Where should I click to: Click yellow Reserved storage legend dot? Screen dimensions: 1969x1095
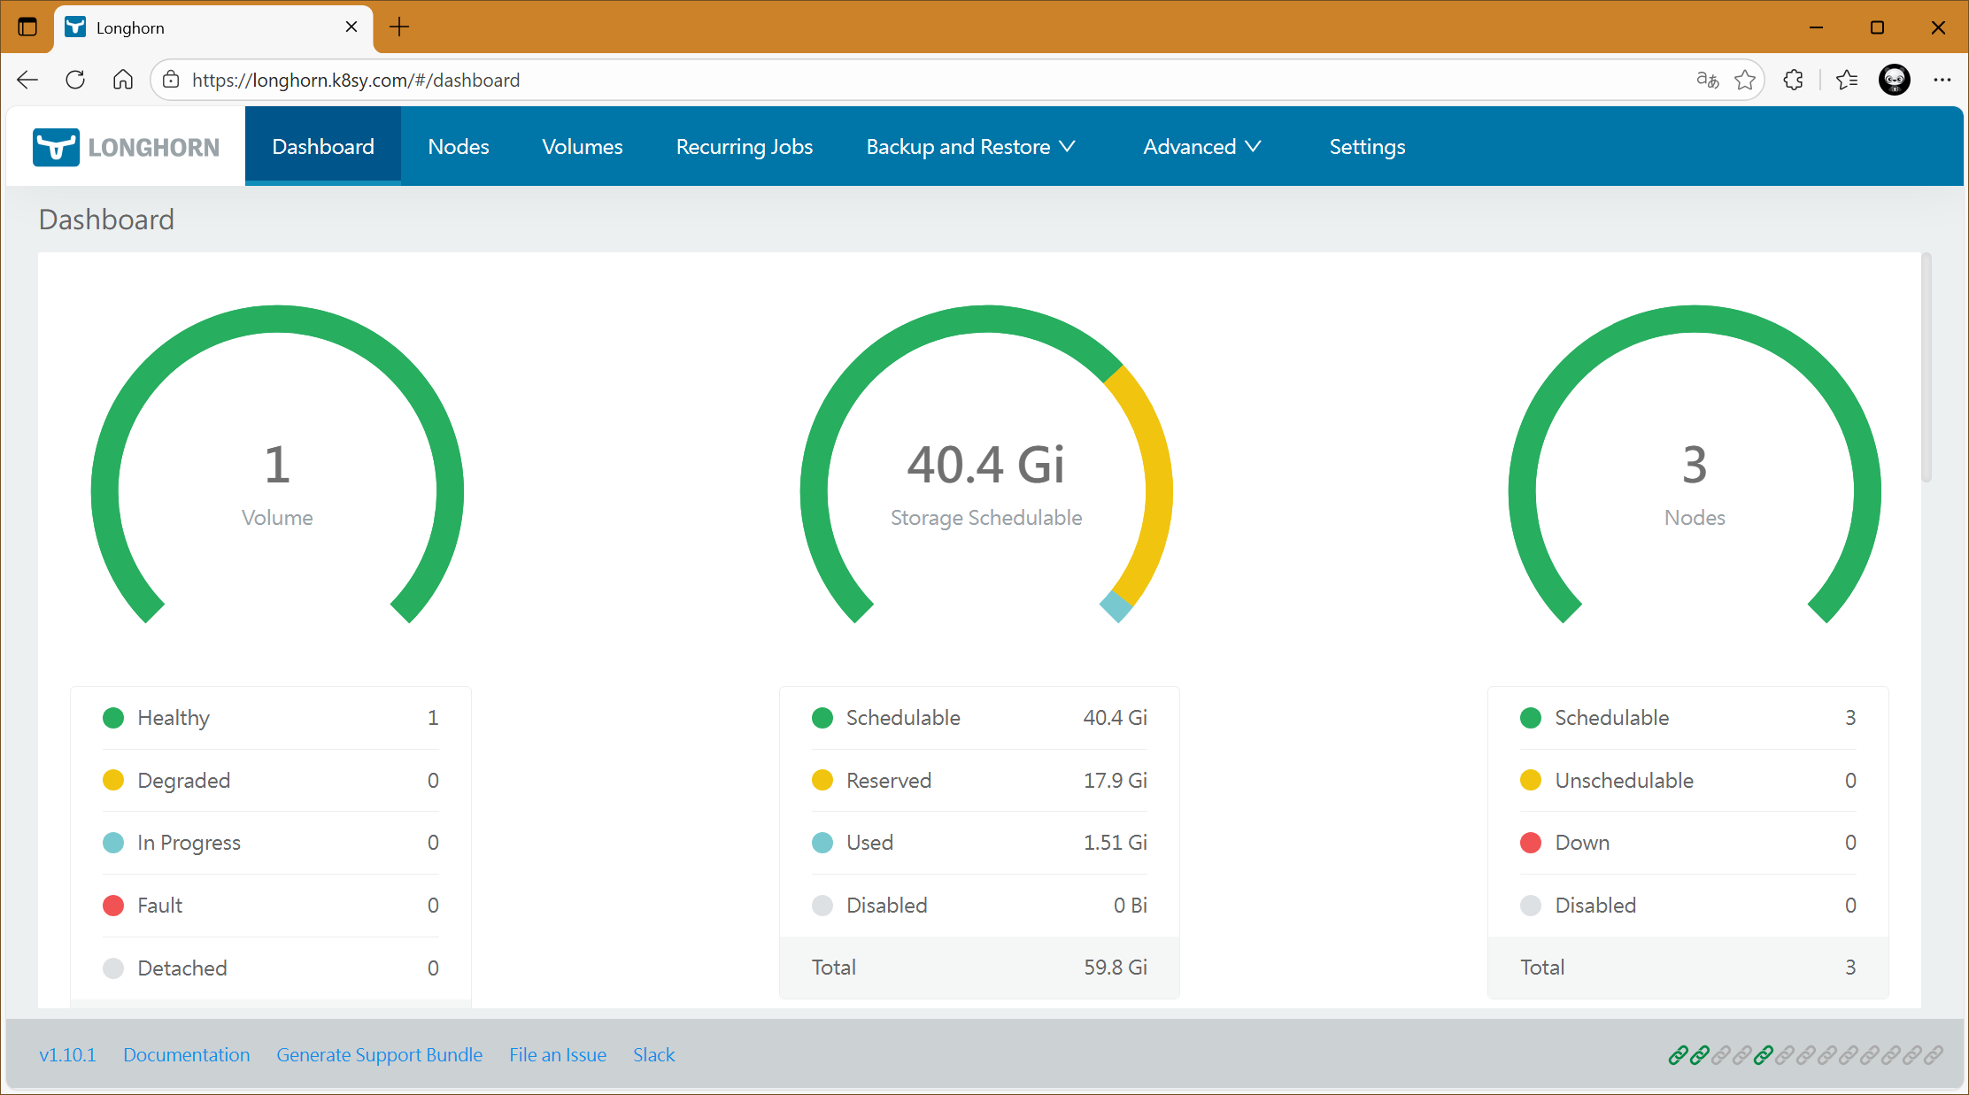tap(822, 780)
